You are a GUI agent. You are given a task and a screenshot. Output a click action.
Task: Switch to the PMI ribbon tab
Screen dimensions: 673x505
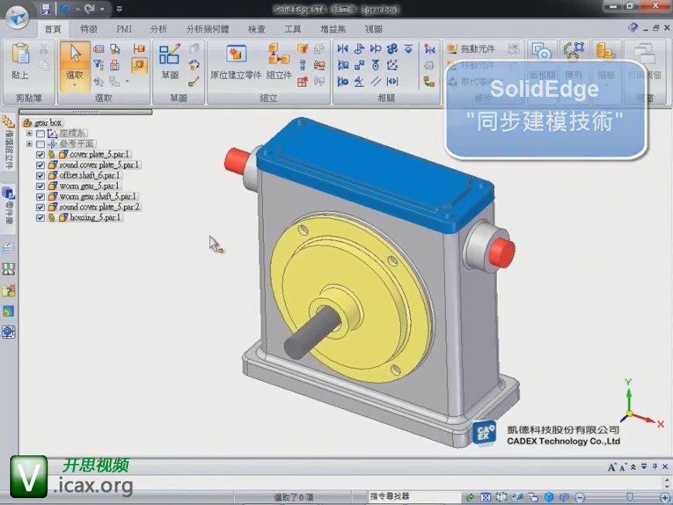pyautogui.click(x=124, y=29)
